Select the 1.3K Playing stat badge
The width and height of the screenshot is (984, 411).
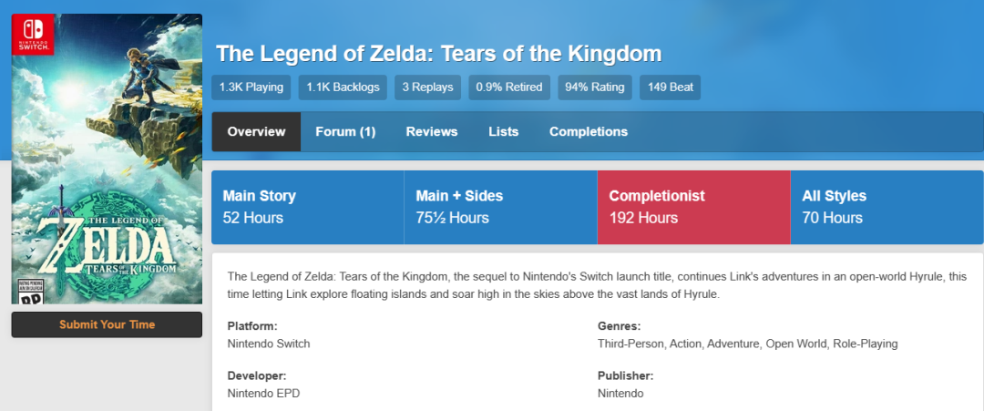pyautogui.click(x=251, y=87)
